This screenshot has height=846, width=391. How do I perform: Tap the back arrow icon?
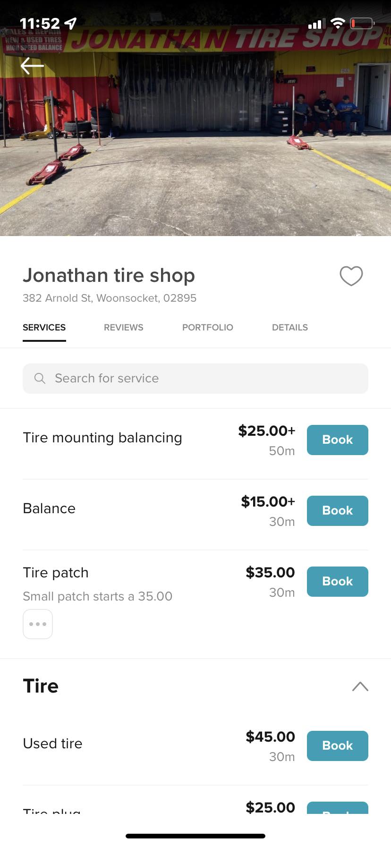pyautogui.click(x=32, y=66)
